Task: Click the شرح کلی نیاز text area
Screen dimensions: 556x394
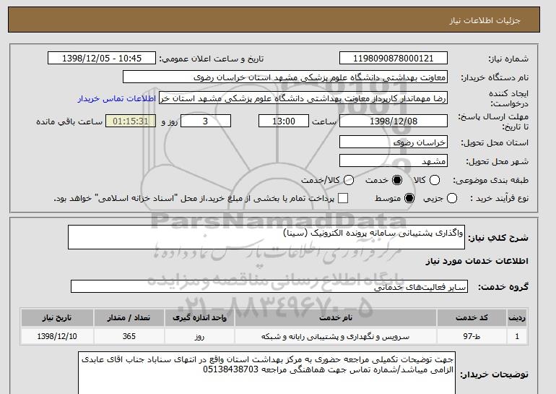Action: (x=266, y=237)
